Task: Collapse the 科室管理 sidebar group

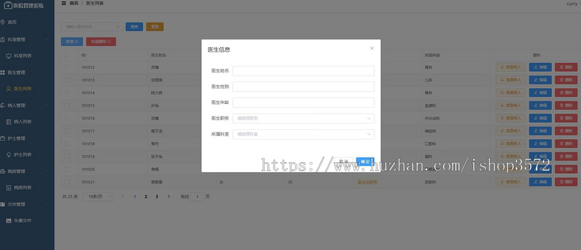Action: tap(46, 39)
